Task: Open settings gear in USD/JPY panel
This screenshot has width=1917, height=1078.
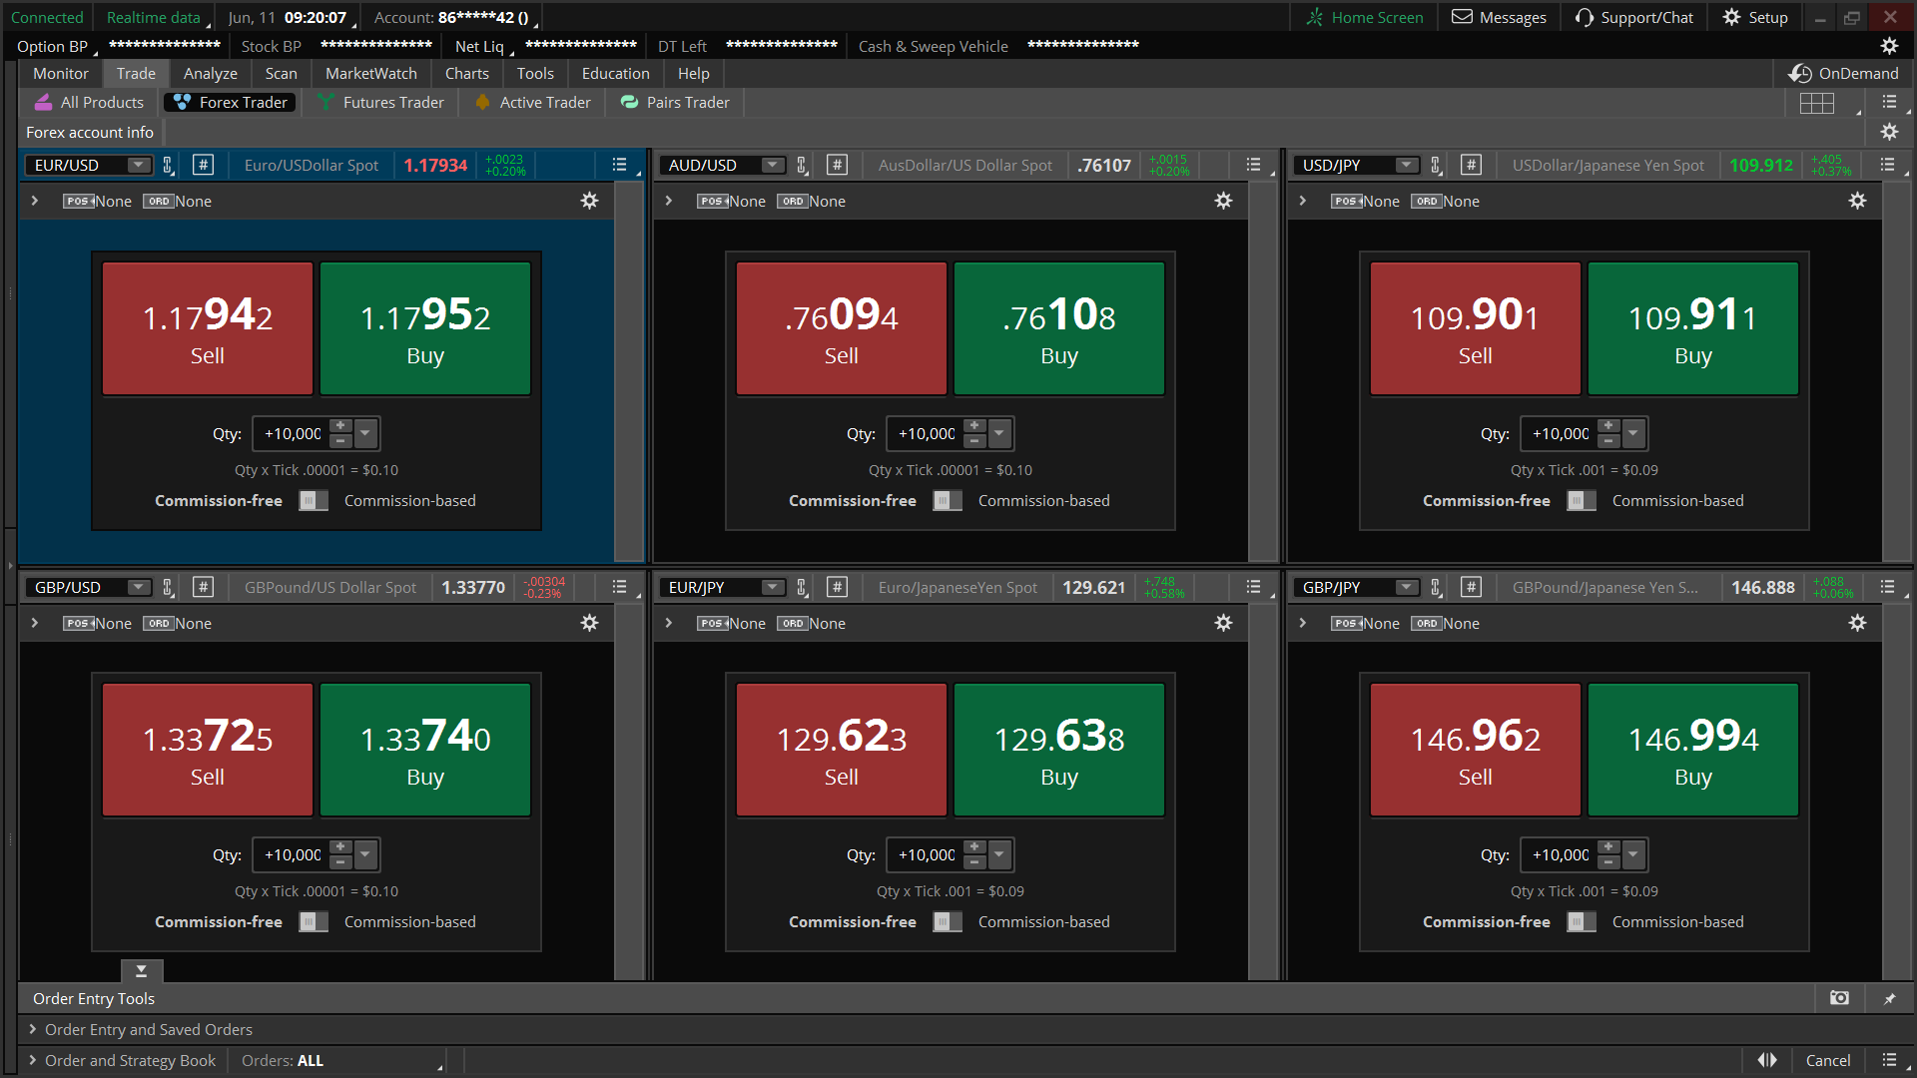Action: tap(1857, 201)
